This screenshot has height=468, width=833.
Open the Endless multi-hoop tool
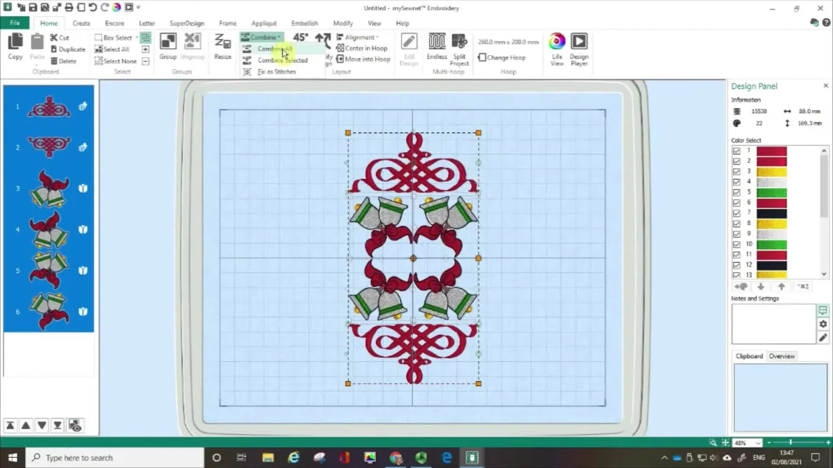point(437,46)
